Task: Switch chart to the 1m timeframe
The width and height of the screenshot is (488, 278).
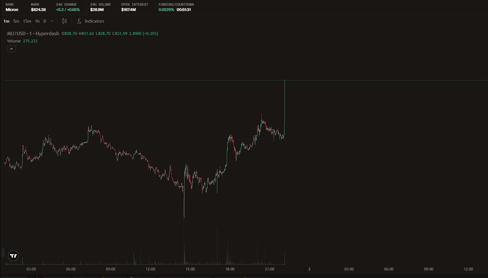Action: (7, 21)
